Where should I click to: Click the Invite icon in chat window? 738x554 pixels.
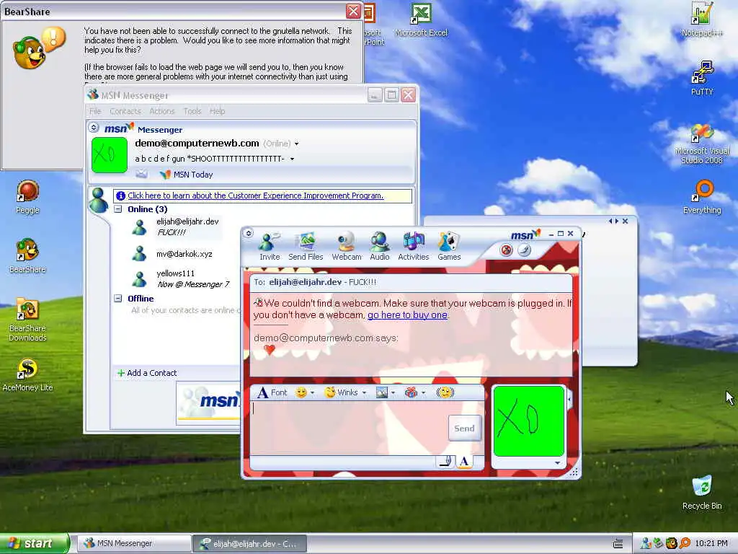pos(270,246)
